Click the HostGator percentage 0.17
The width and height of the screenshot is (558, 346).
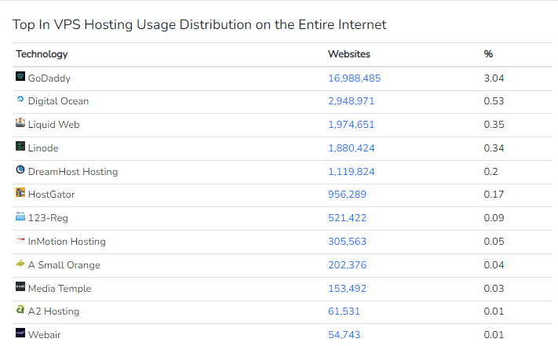pyautogui.click(x=494, y=194)
